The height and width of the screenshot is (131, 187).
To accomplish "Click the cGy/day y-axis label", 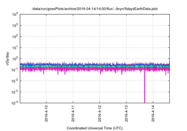I will (x=7, y=58).
